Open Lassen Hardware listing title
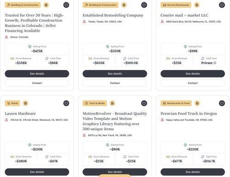The height and width of the screenshot is (177, 230). pos(20,114)
